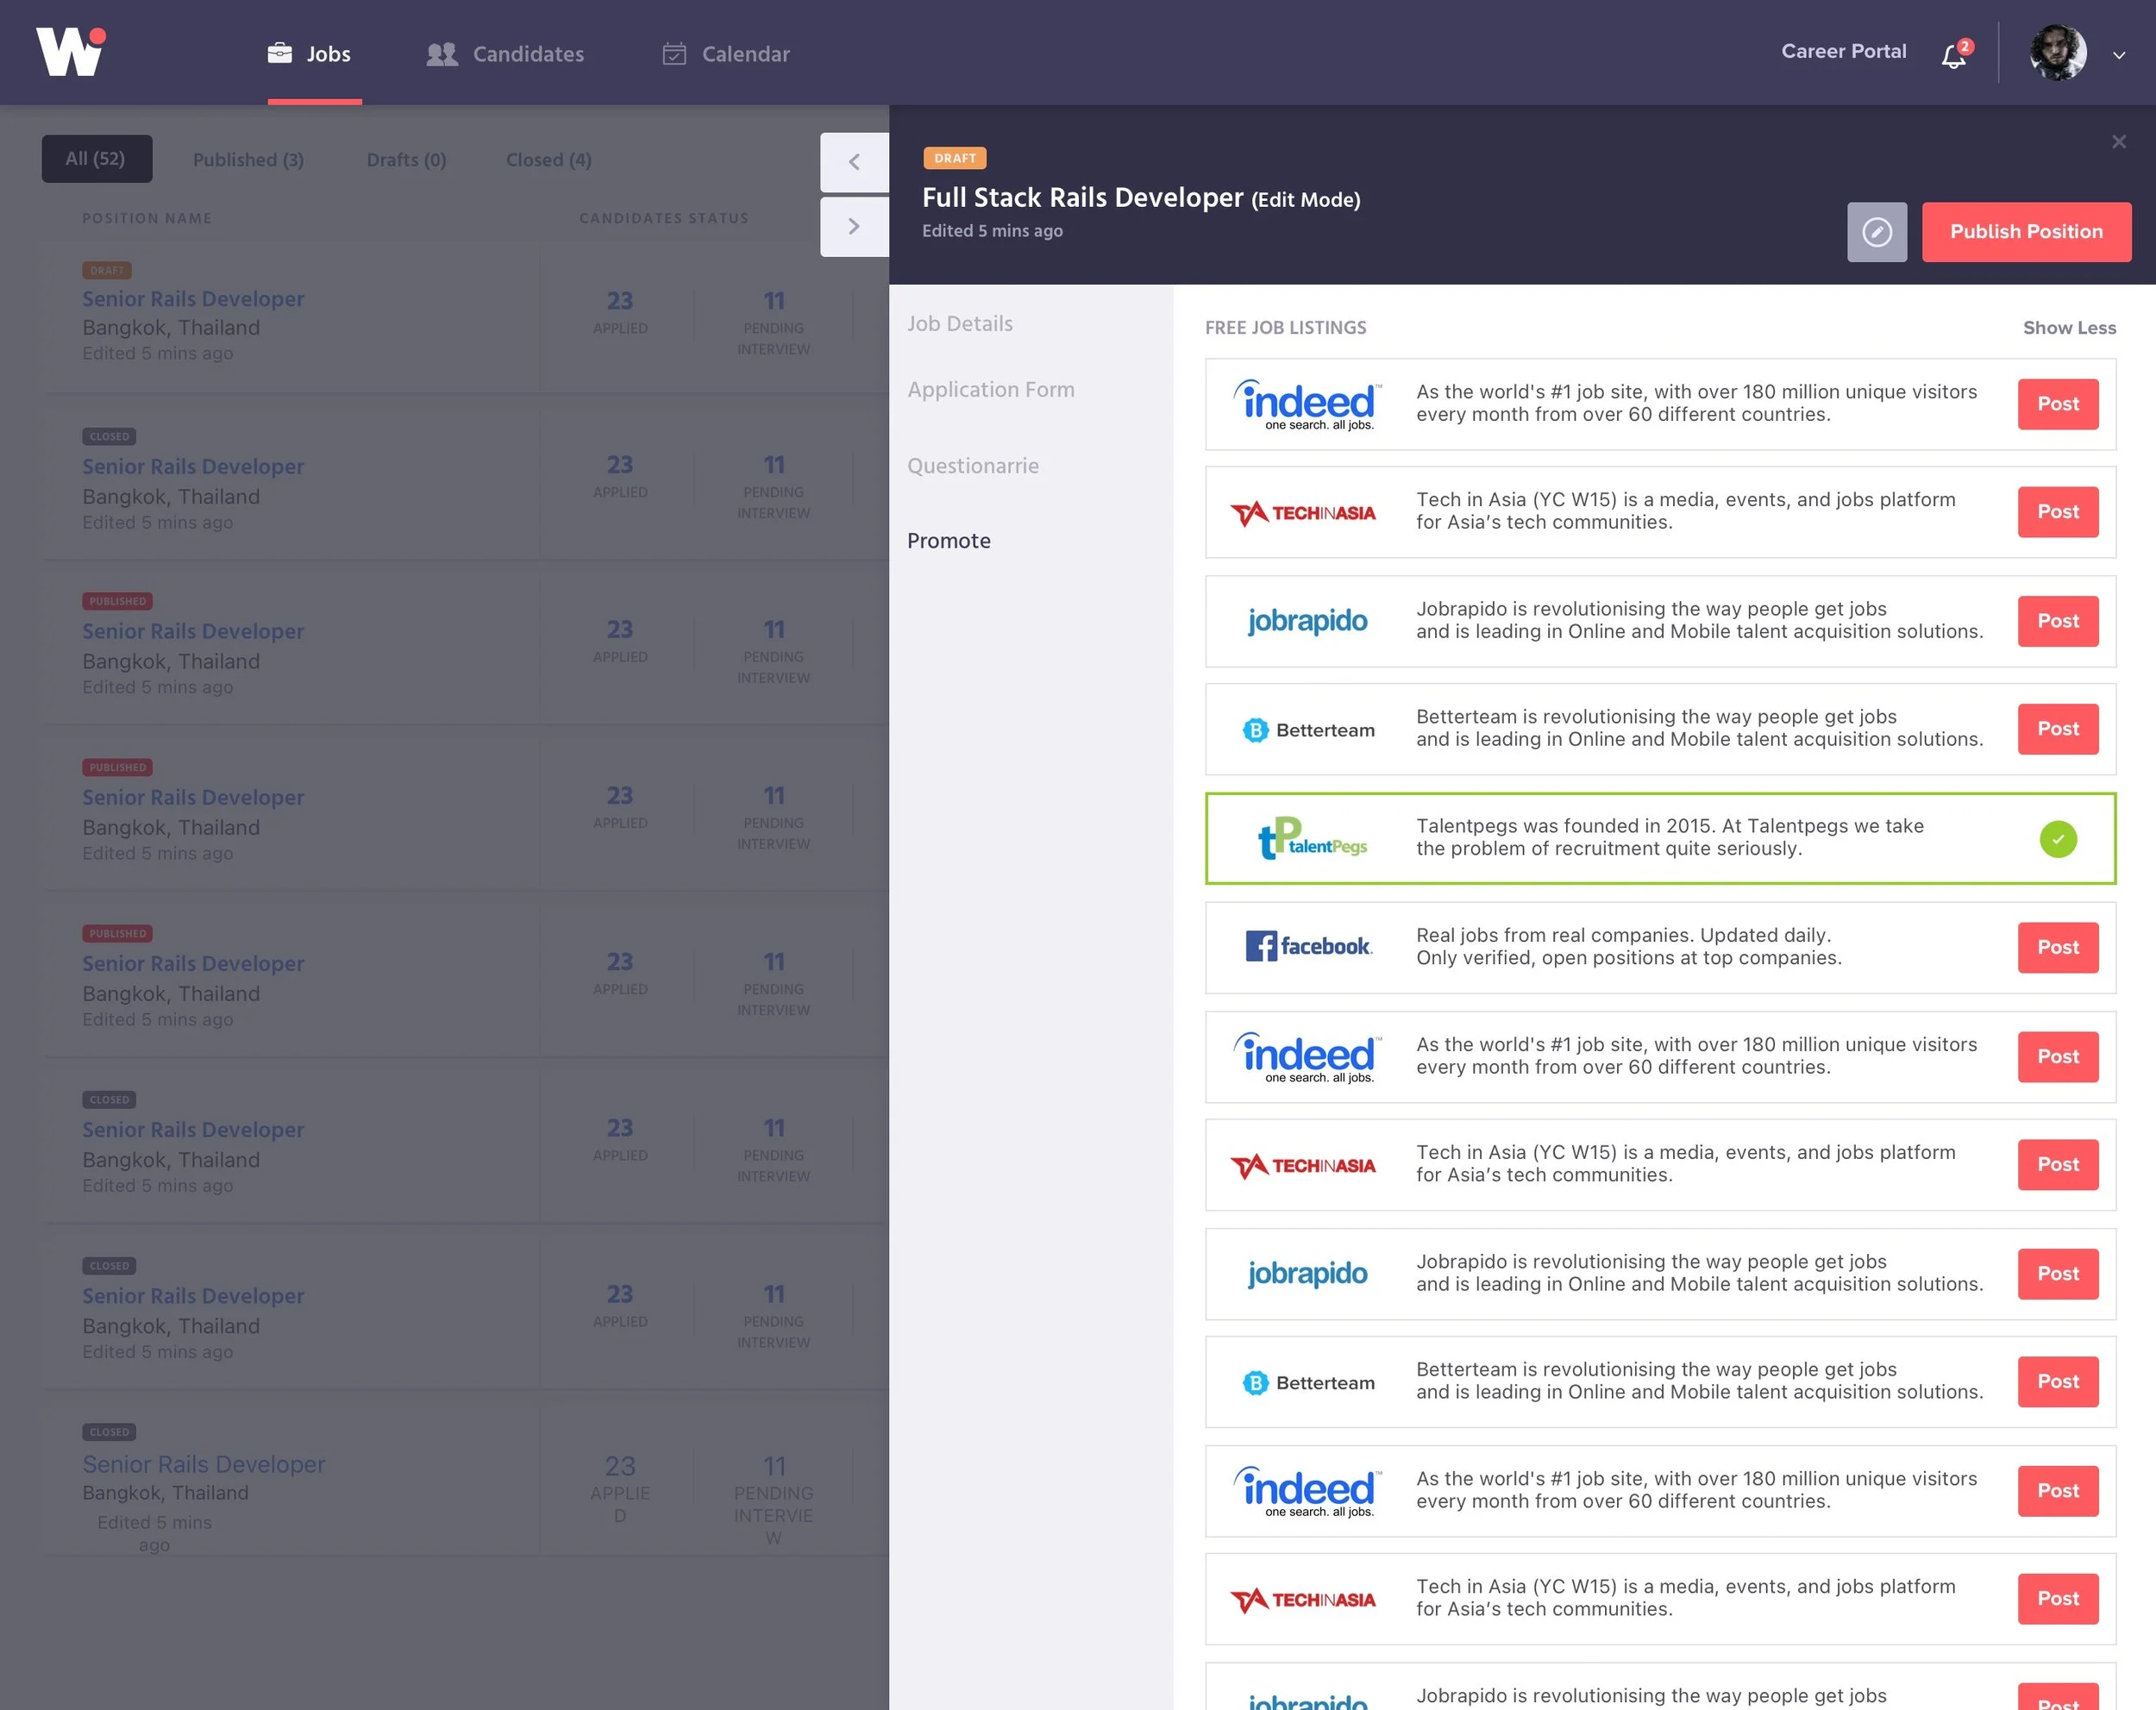2156x1710 pixels.
Task: Click the Facebook listing description text
Action: point(1628,947)
